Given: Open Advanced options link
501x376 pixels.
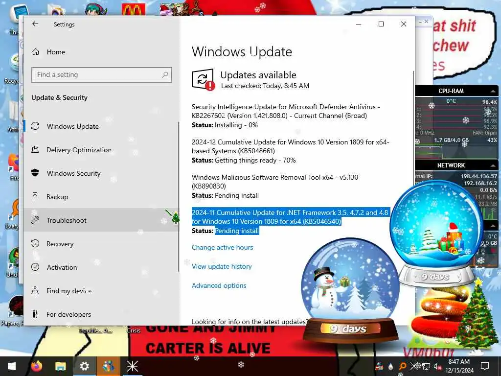Looking at the screenshot, I should (x=219, y=285).
